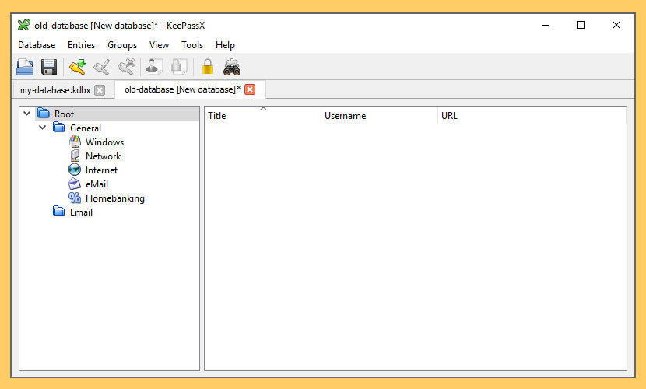Close the old-database tab with red X
The width and height of the screenshot is (646, 389).
tap(250, 89)
